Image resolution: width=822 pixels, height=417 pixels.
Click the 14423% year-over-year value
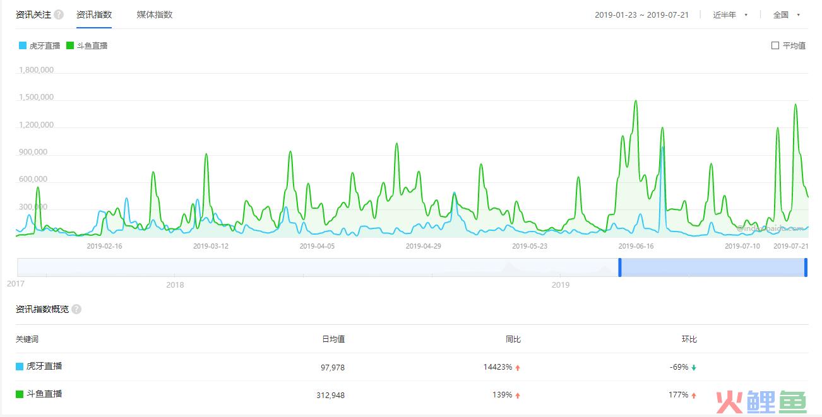click(x=497, y=367)
